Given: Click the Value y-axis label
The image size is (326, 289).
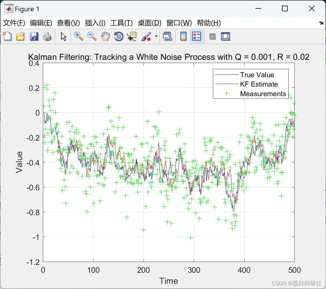Looking at the screenshot, I should (19, 162).
